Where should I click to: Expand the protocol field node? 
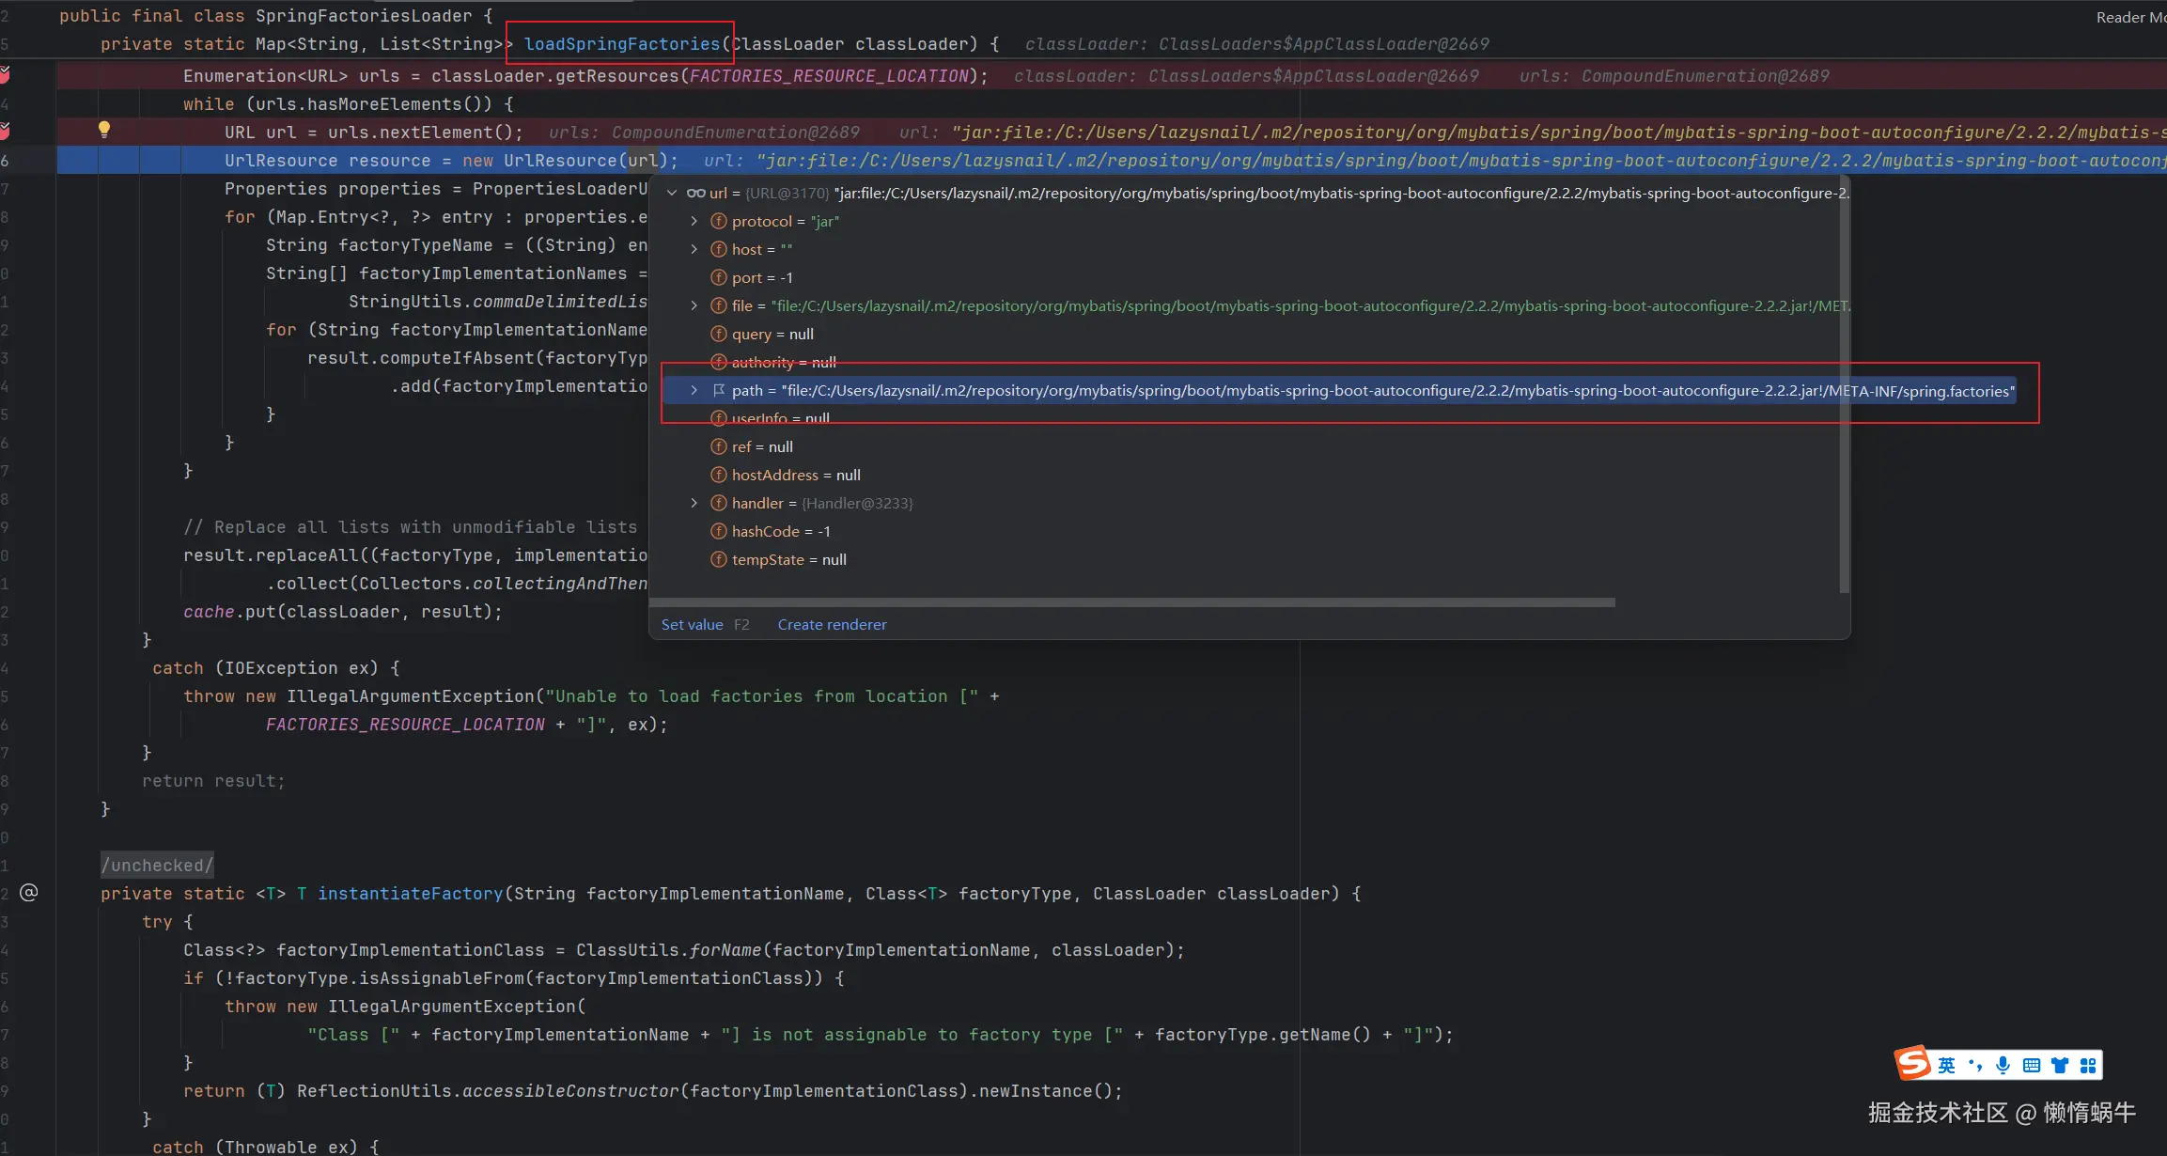694,221
